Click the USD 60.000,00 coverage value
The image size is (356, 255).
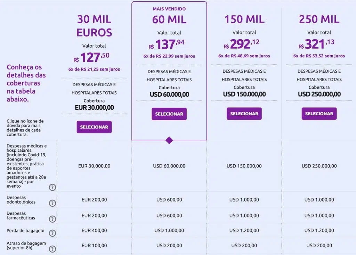point(169,94)
